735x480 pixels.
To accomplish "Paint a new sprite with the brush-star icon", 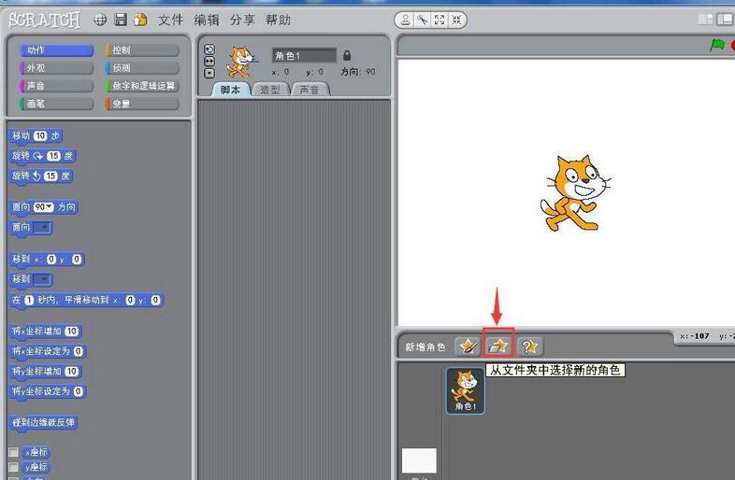I will tap(467, 346).
